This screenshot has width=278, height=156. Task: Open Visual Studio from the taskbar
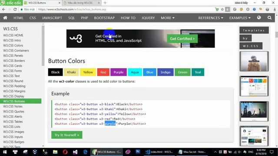75,152
